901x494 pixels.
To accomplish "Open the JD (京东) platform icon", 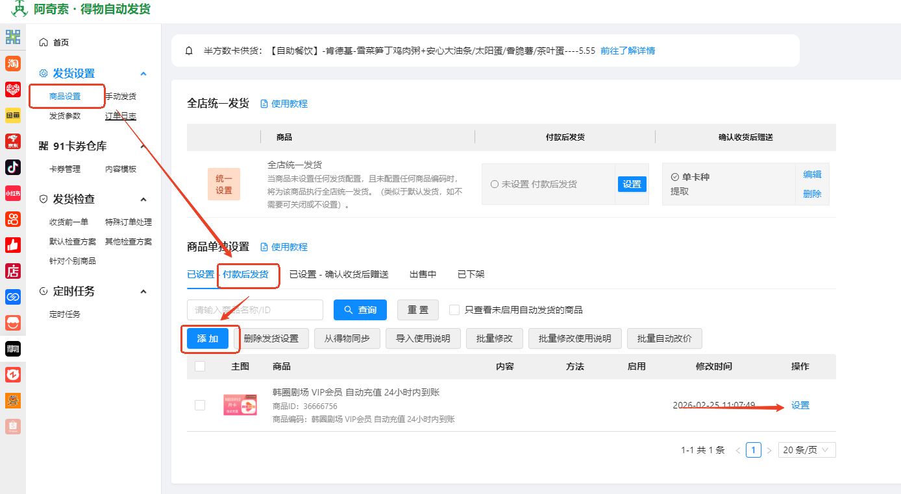I will [13, 141].
